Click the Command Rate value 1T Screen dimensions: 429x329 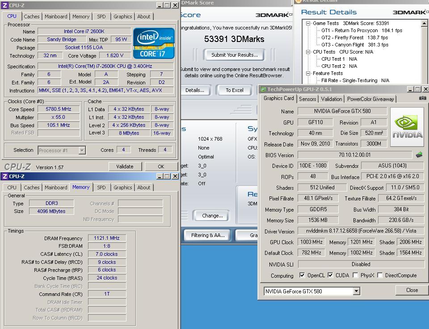107,294
